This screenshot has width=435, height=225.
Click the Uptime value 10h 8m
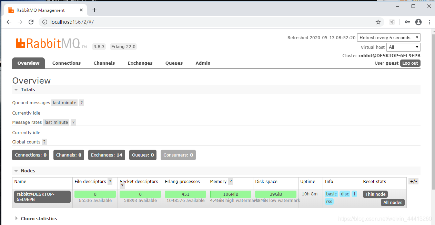click(310, 194)
